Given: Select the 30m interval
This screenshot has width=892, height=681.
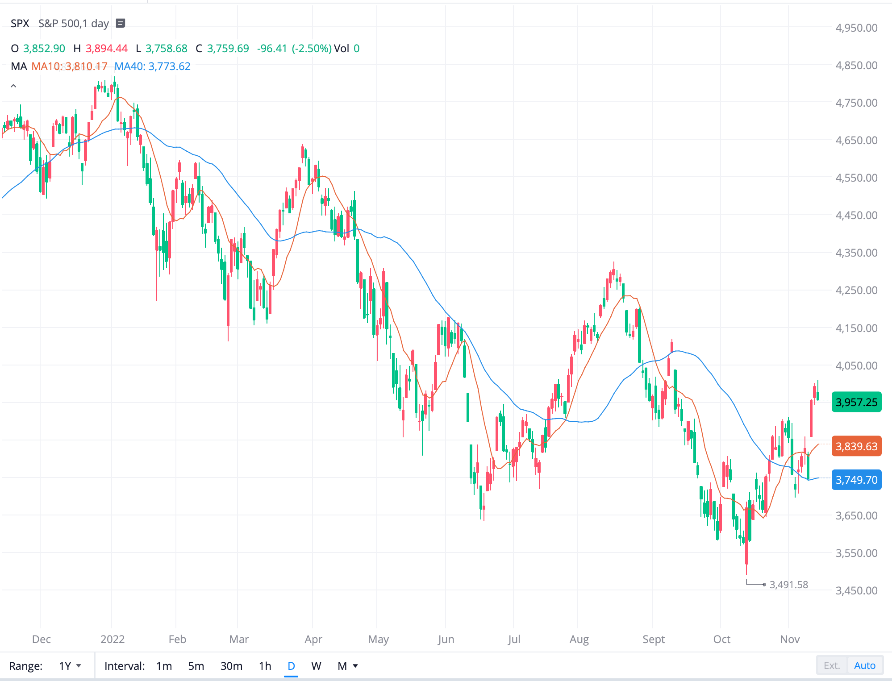Looking at the screenshot, I should 231,665.
